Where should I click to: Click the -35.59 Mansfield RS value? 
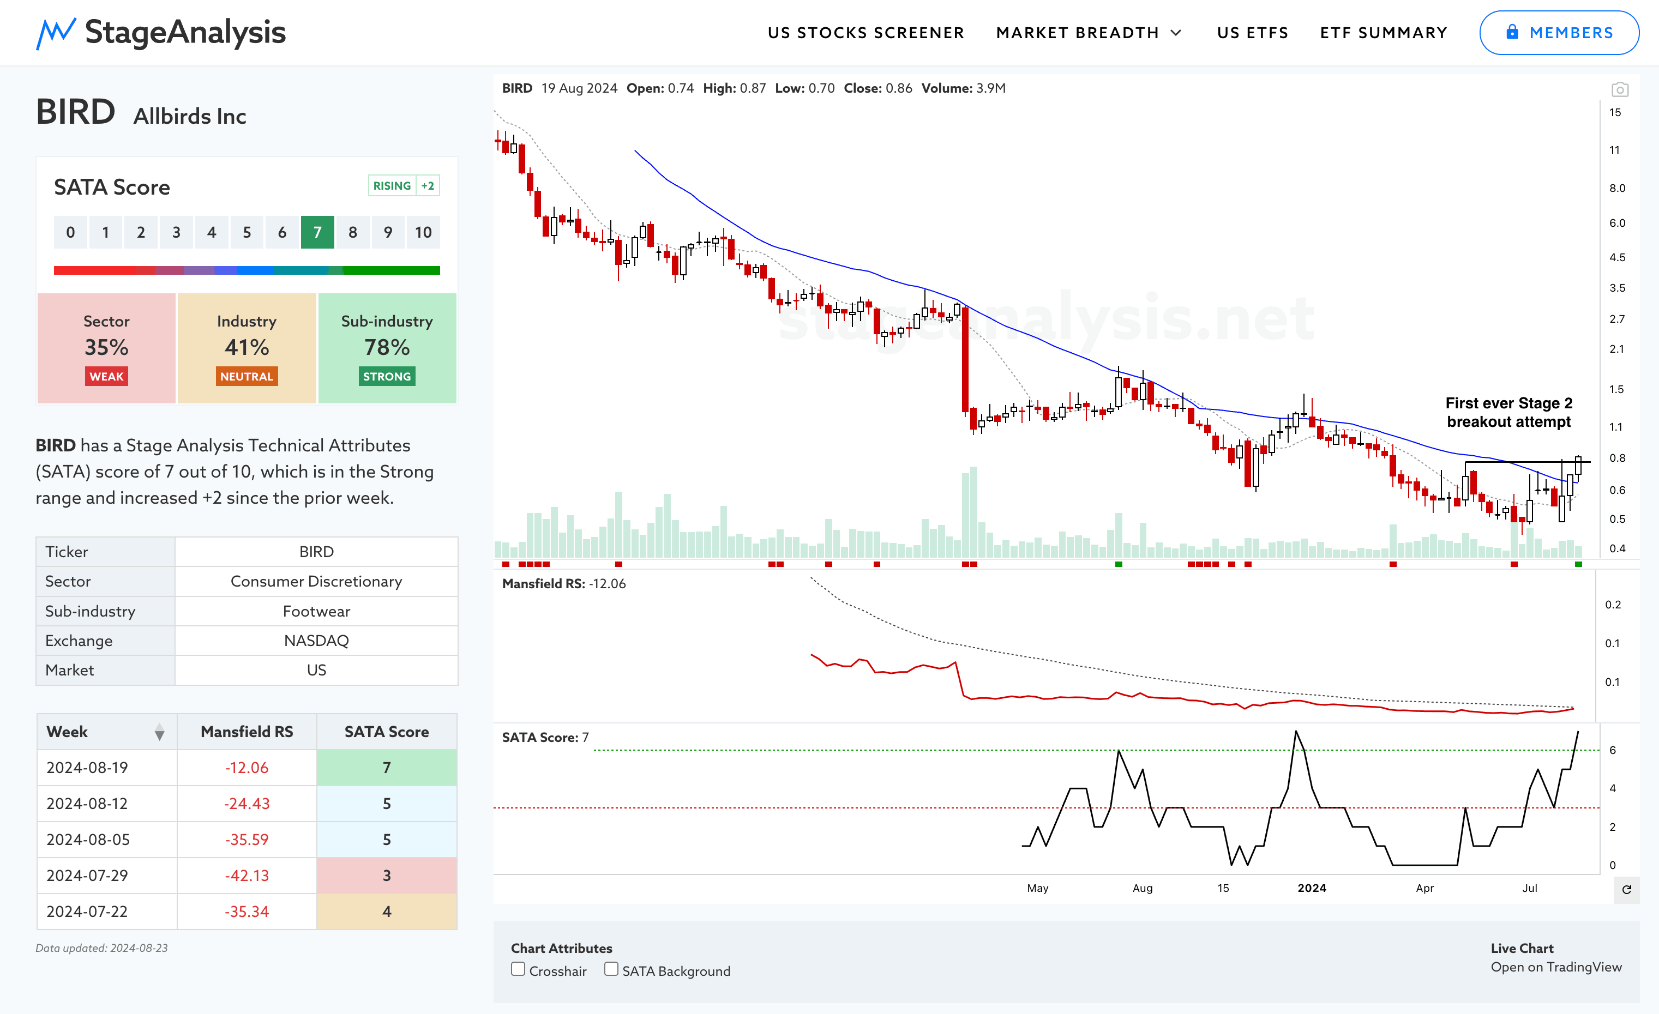click(x=247, y=840)
